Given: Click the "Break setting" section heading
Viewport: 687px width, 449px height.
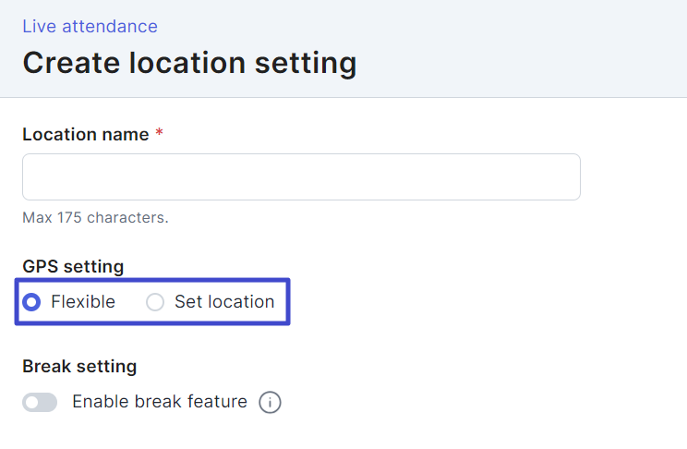Looking at the screenshot, I should pyautogui.click(x=79, y=366).
